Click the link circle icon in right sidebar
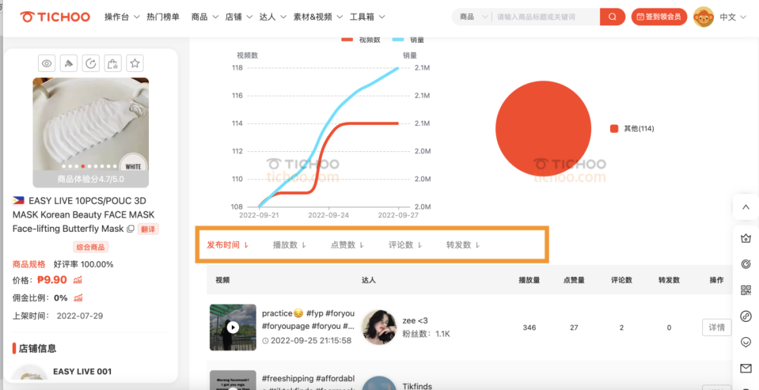 point(746,316)
